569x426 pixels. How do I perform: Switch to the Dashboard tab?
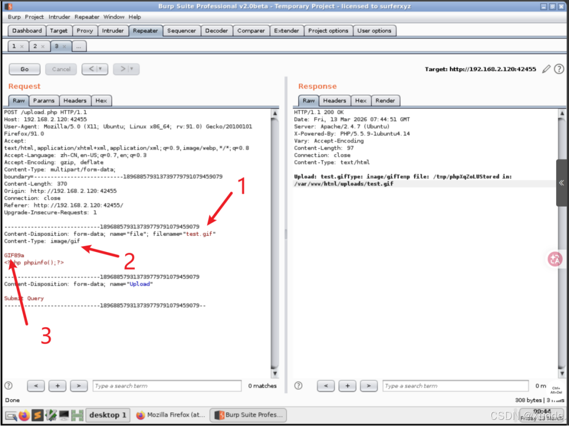click(27, 31)
